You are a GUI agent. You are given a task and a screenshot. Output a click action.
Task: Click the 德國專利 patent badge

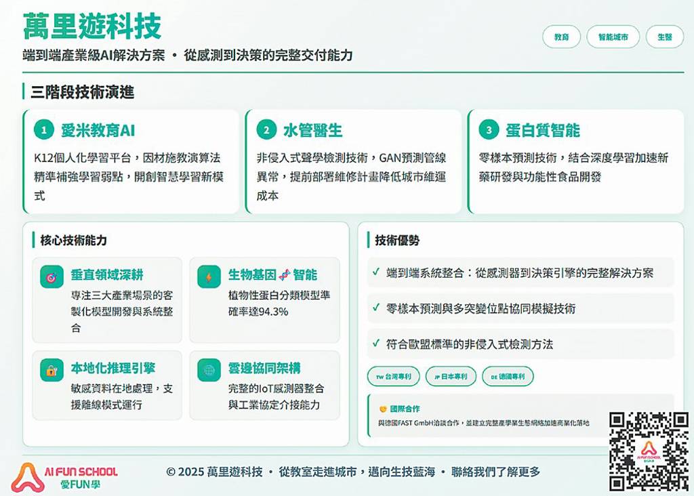pos(508,376)
